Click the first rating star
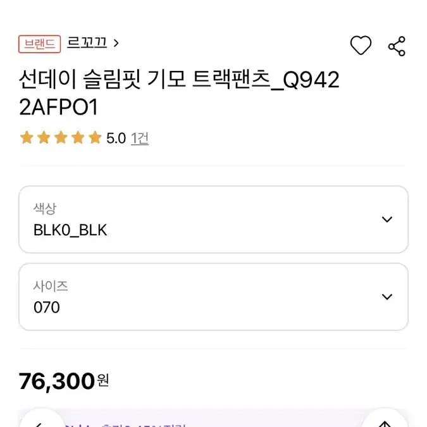Image resolution: width=427 pixels, height=427 pixels. (x=27, y=137)
